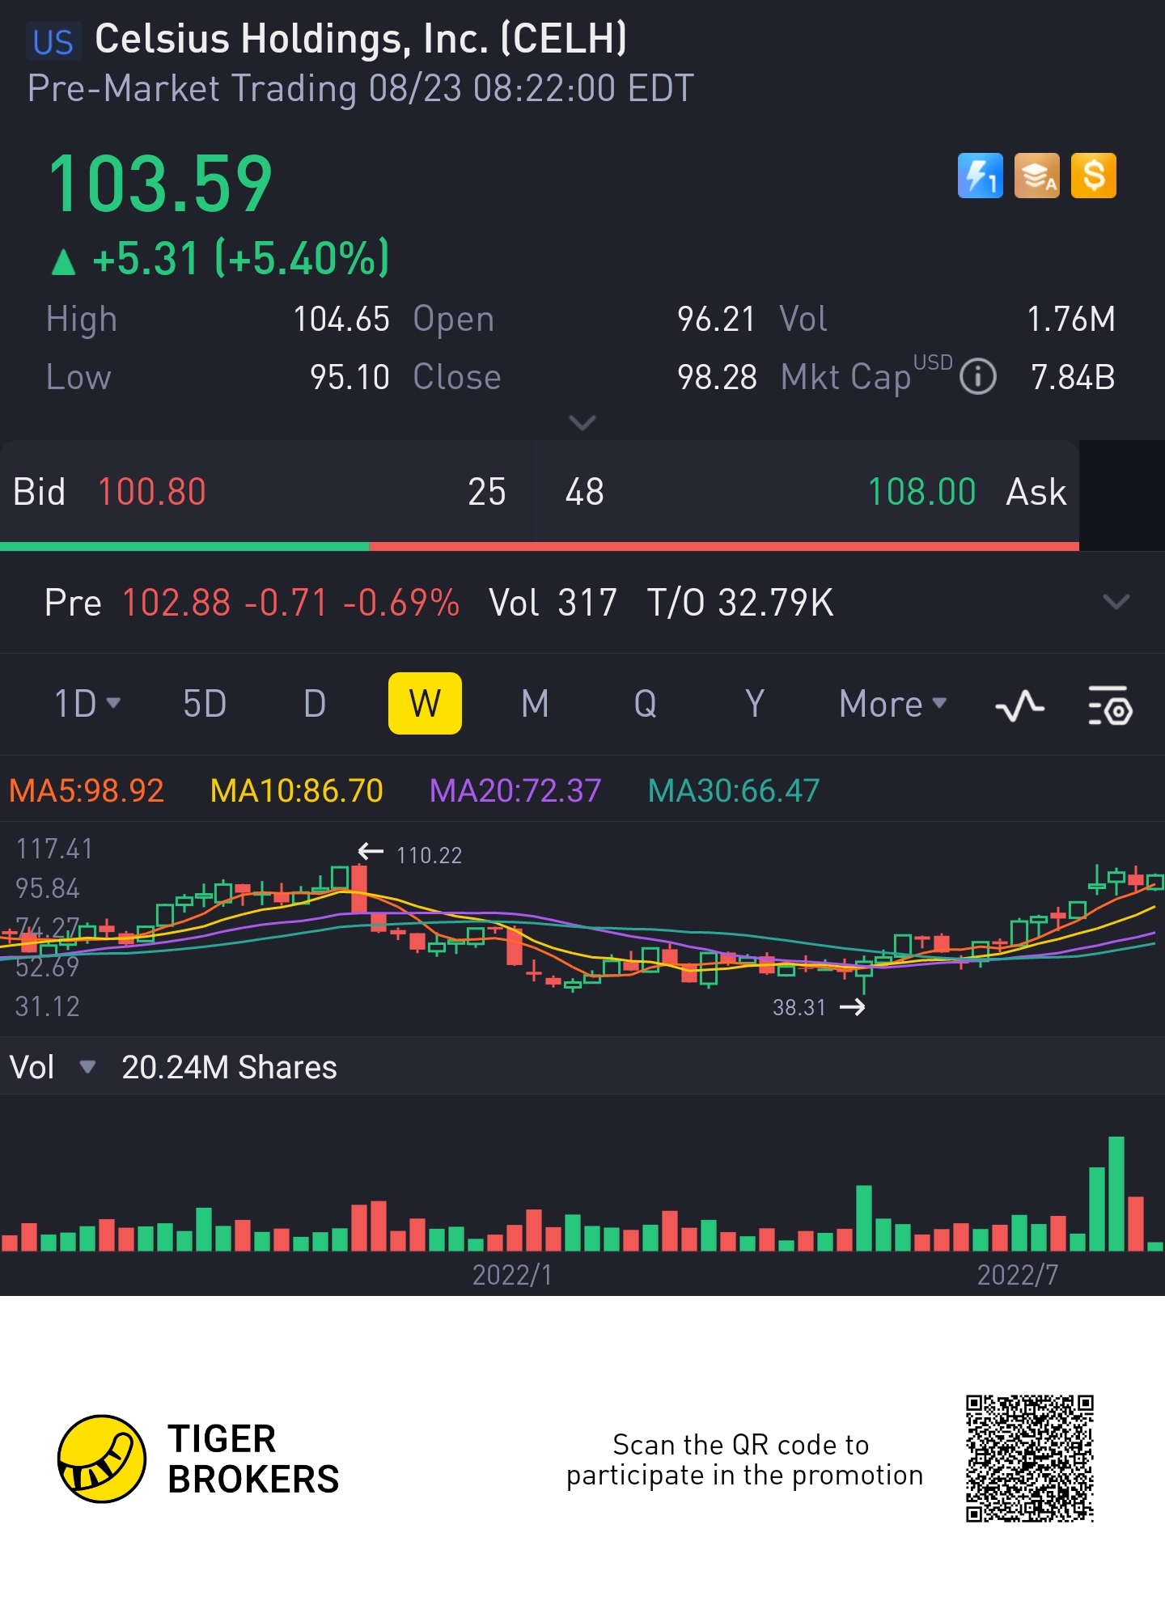Switch to the 5D chart tab
The width and height of the screenshot is (1165, 1622).
[205, 704]
